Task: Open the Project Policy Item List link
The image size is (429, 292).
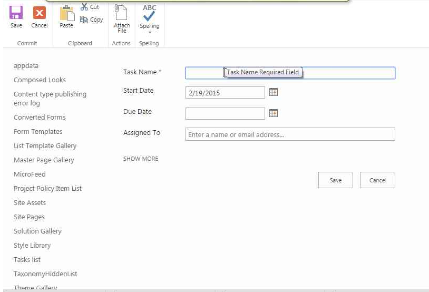Action: click(47, 189)
